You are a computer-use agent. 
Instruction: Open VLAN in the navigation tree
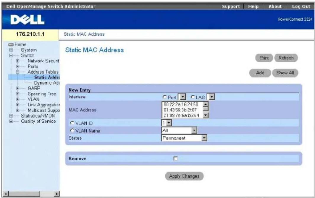click(33, 99)
